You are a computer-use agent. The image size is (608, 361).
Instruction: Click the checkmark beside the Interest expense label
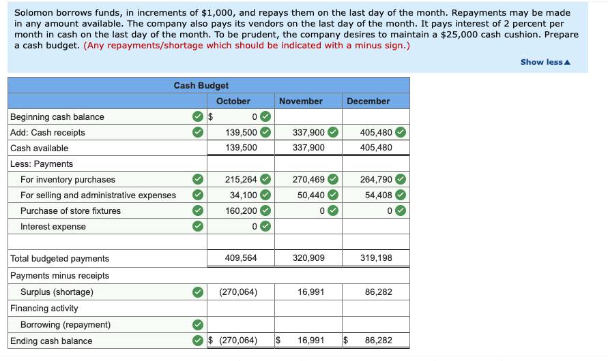pyautogui.click(x=198, y=226)
